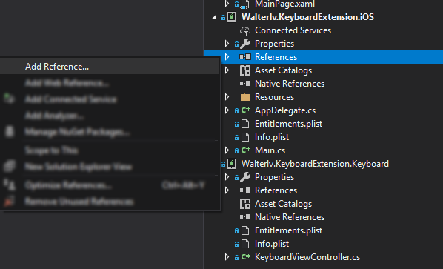Image resolution: width=443 pixels, height=269 pixels.
Task: Click the wrench icon of iOS Properties
Action: click(x=245, y=44)
